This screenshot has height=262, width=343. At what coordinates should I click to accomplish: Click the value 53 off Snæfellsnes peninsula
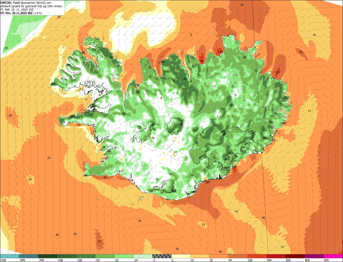click(79, 125)
